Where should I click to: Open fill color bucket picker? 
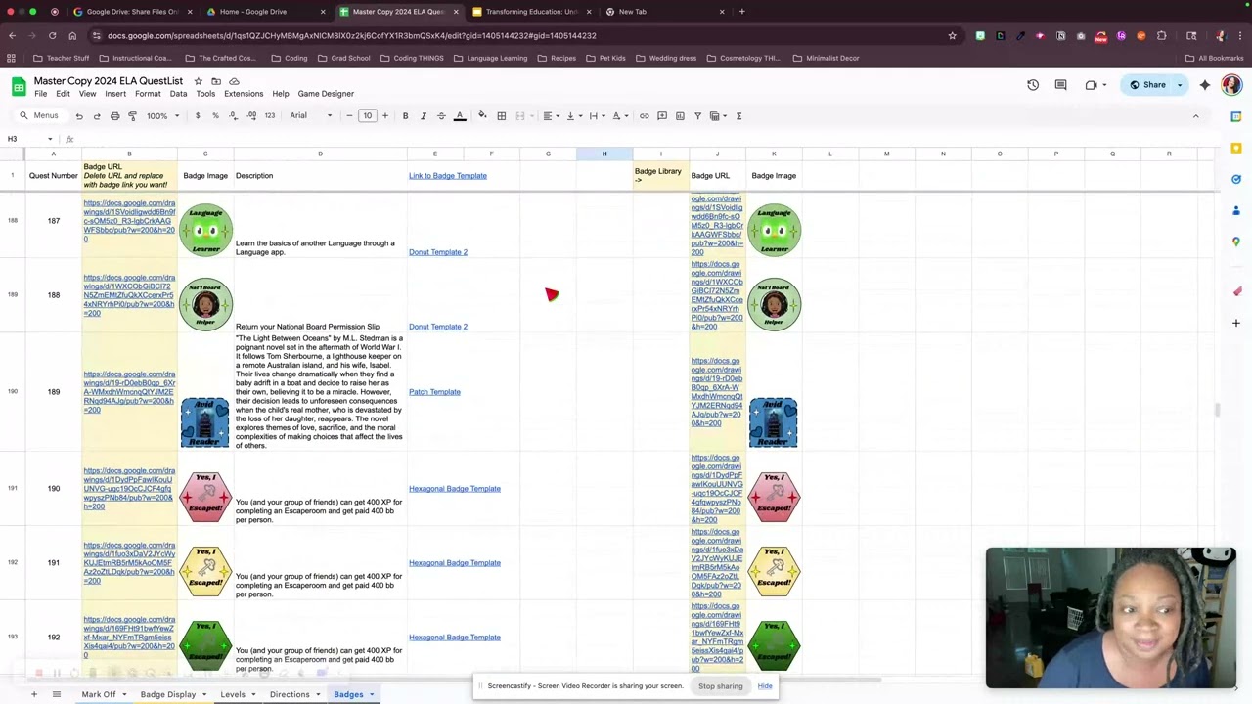(x=482, y=115)
